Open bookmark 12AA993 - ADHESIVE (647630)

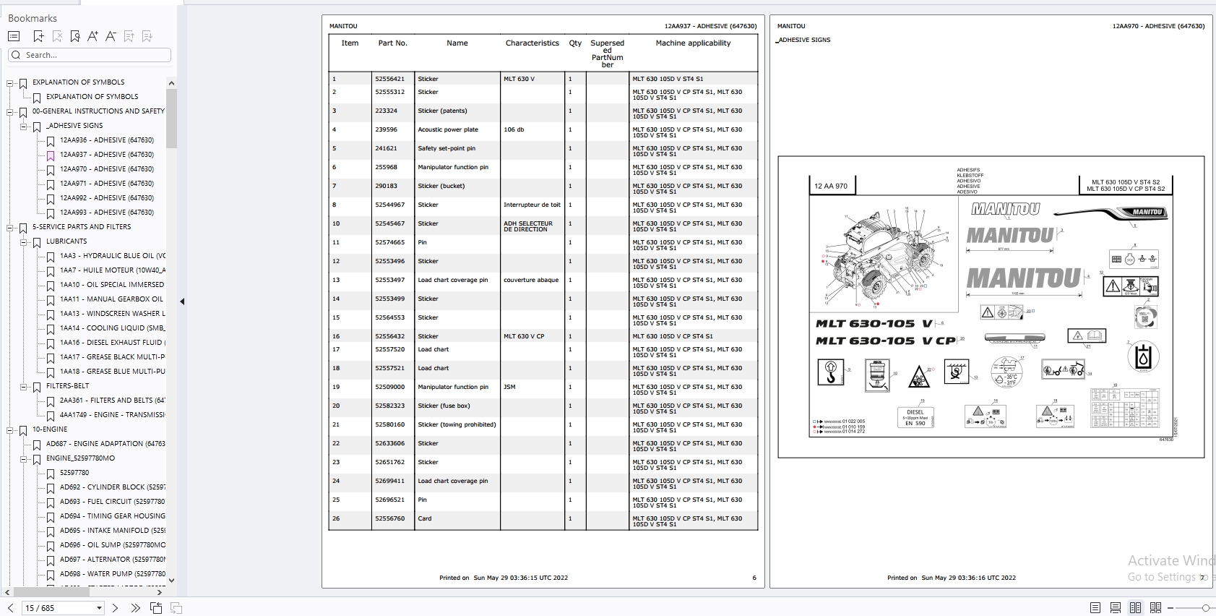tap(107, 213)
